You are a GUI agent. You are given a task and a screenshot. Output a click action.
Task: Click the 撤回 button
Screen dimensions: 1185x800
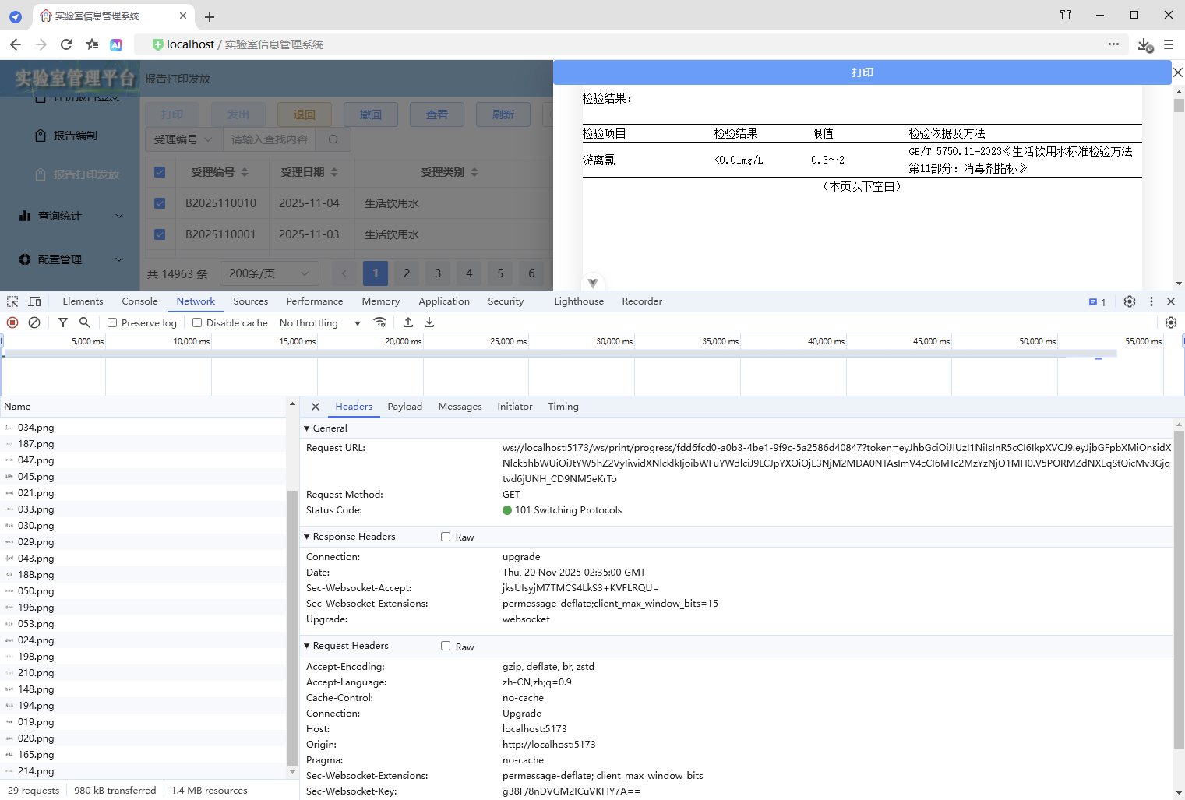coord(371,115)
